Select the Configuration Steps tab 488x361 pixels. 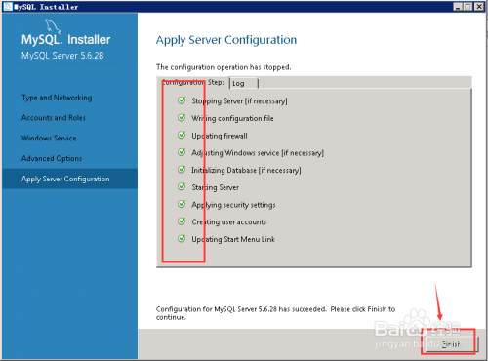pyautogui.click(x=193, y=82)
